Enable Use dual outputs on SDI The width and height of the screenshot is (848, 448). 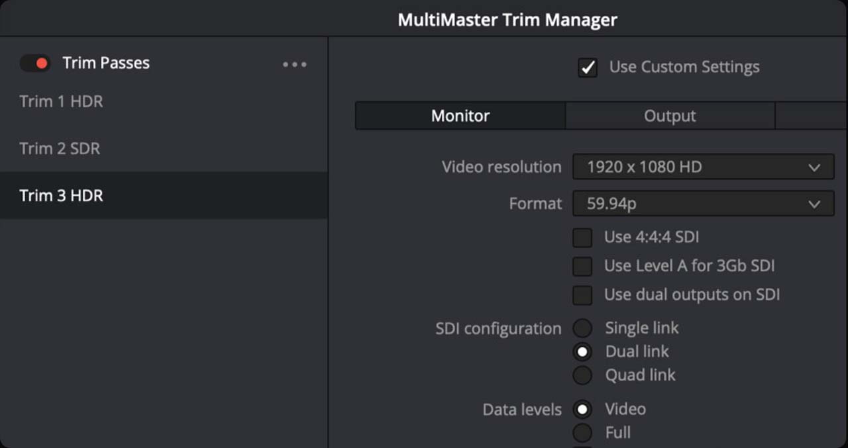pos(582,295)
